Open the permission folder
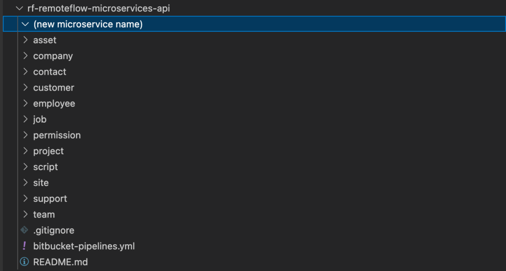 click(57, 135)
